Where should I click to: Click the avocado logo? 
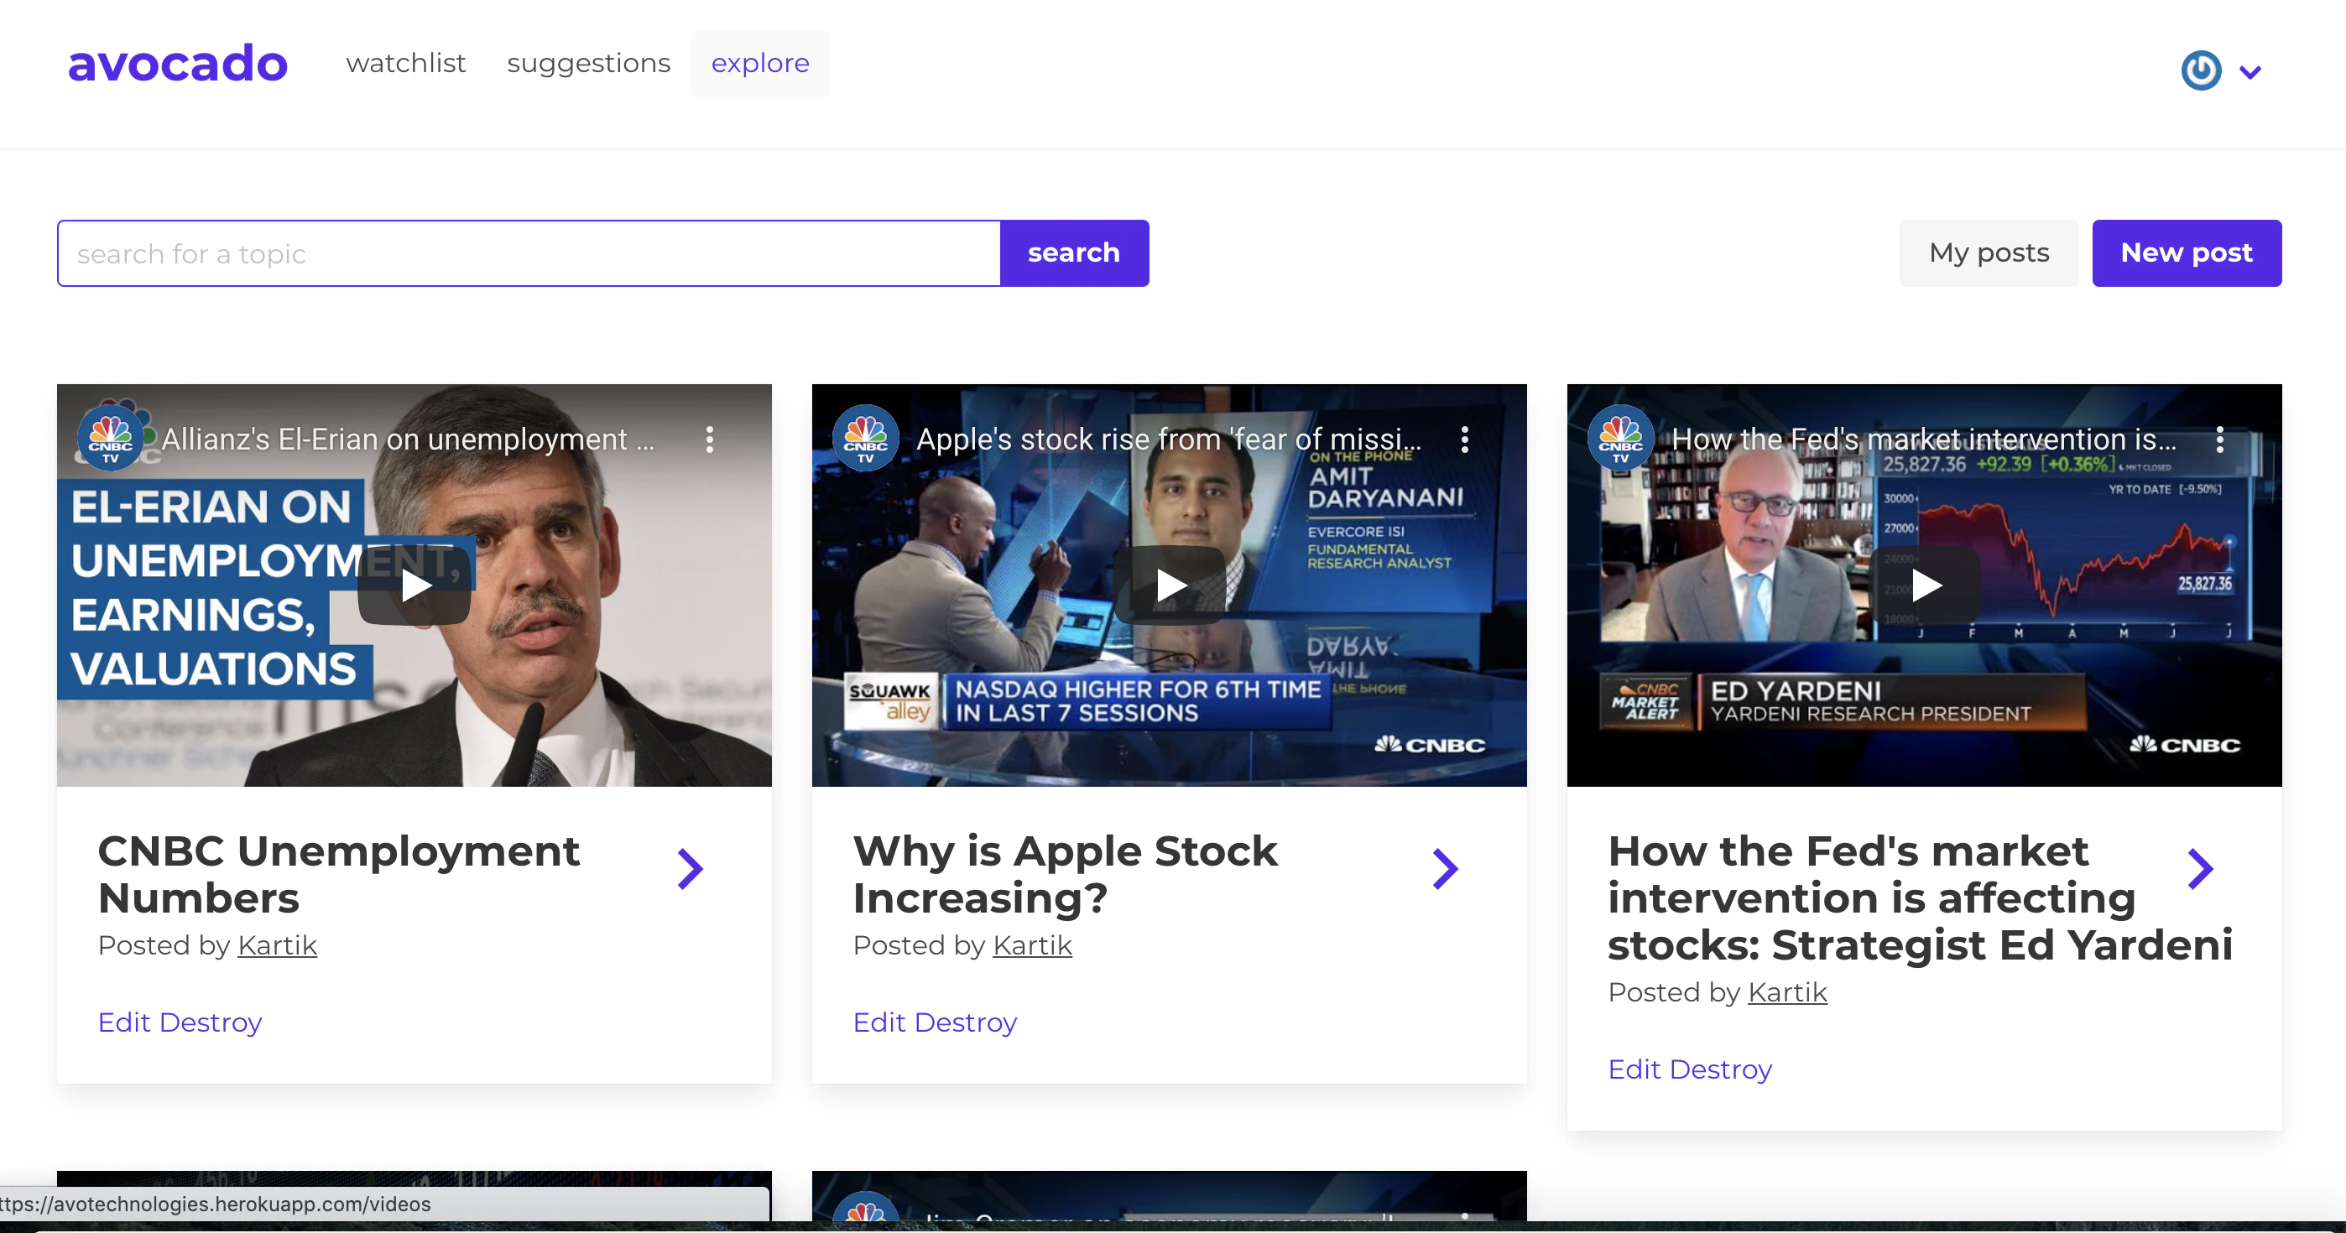tap(178, 64)
